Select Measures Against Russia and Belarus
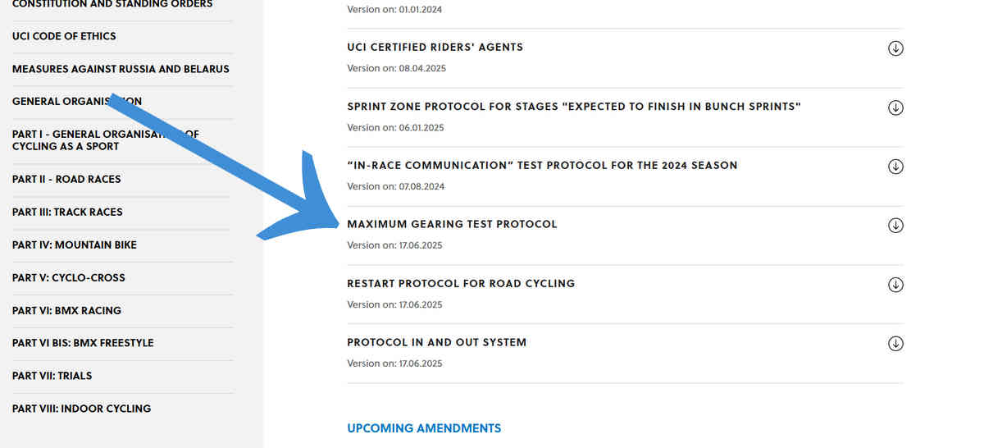This screenshot has height=448, width=984. click(121, 69)
